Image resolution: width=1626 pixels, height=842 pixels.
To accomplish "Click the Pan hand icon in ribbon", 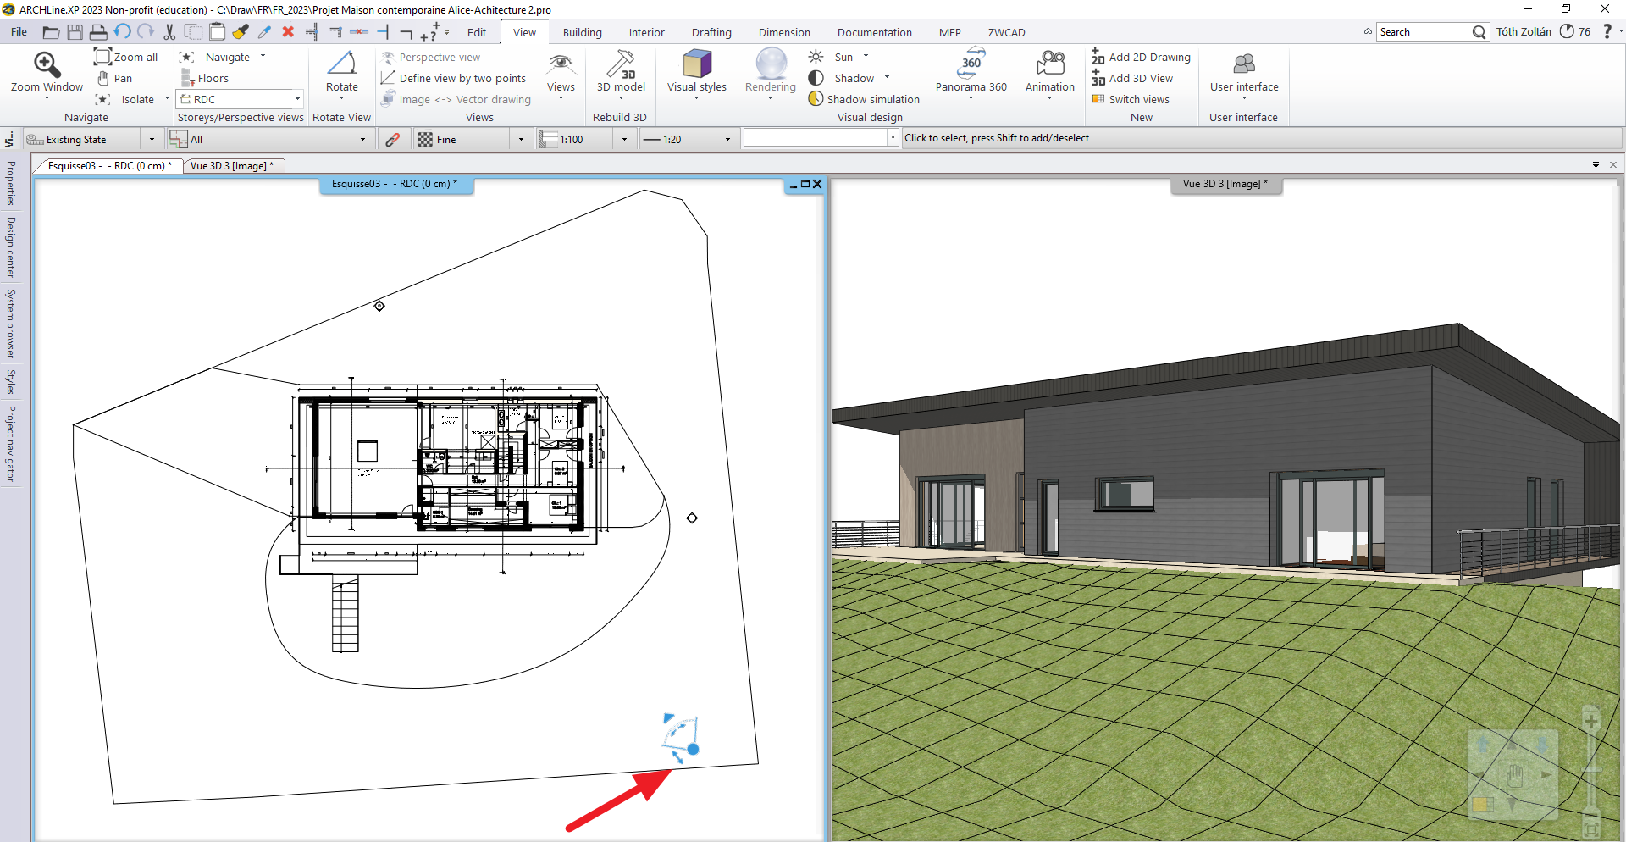I will click(103, 78).
